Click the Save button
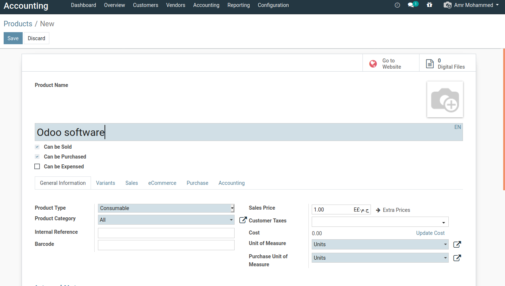The height and width of the screenshot is (286, 505). (x=13, y=38)
